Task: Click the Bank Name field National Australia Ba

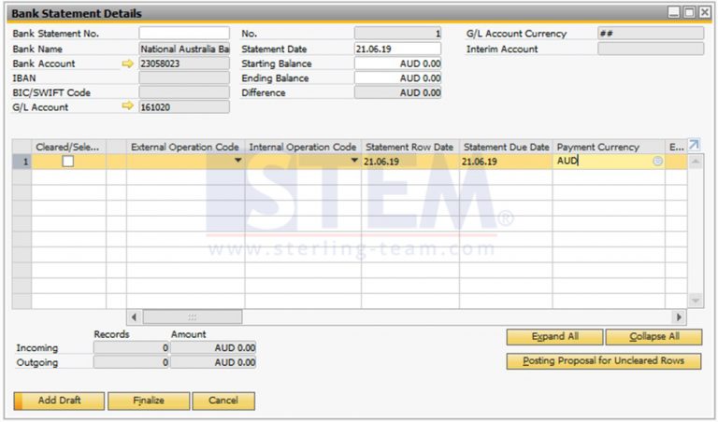Action: click(x=184, y=49)
